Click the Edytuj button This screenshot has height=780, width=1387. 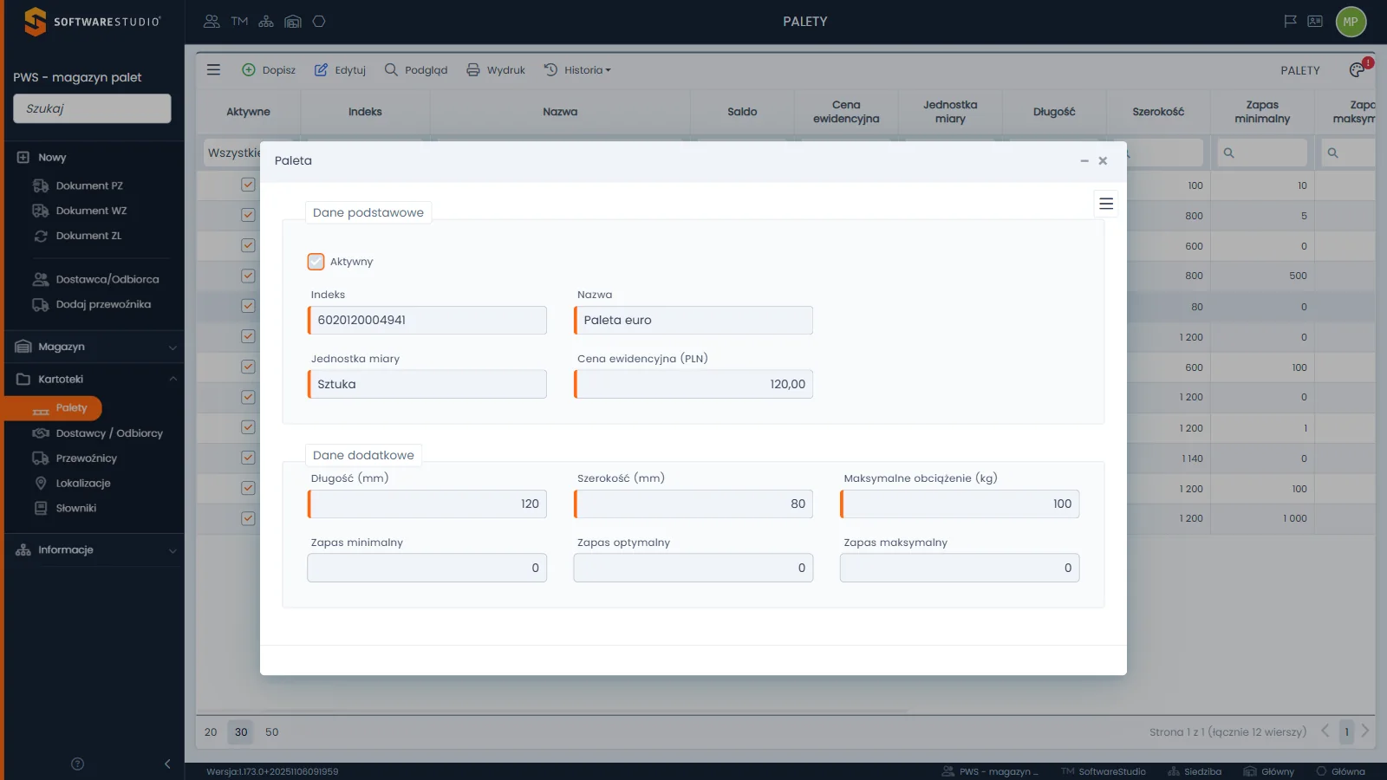coord(340,70)
